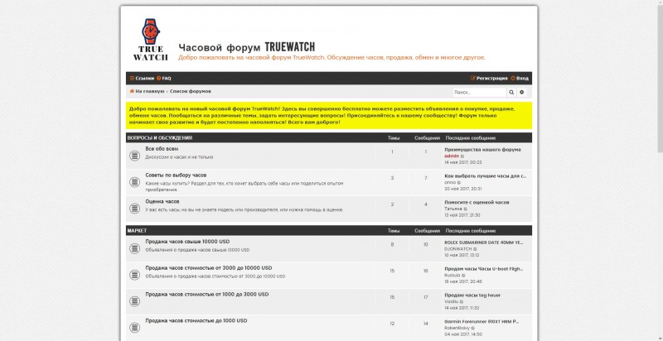Click forum icon beside Оценка часов
This screenshot has width=663, height=341.
point(134,208)
